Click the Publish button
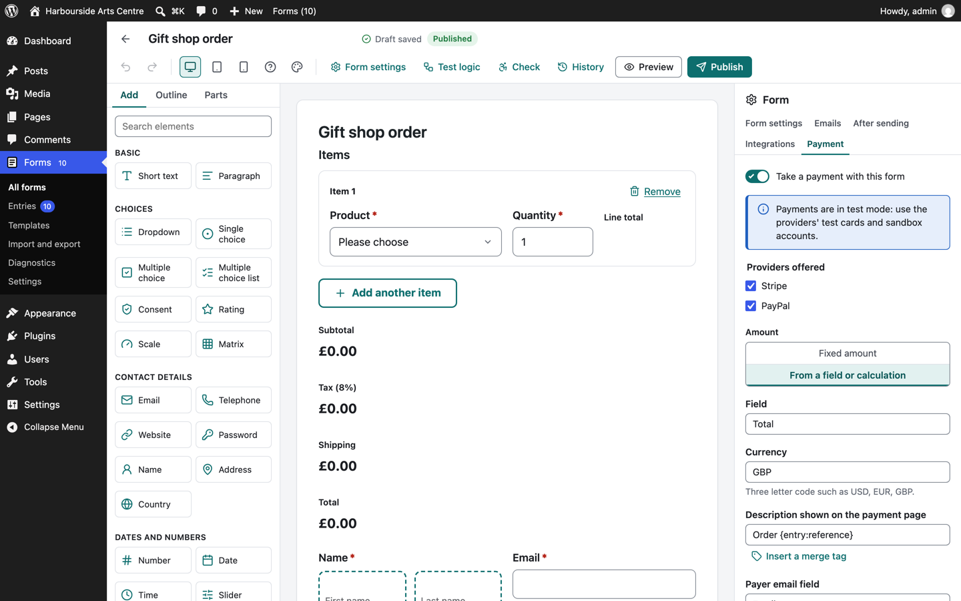 point(719,67)
